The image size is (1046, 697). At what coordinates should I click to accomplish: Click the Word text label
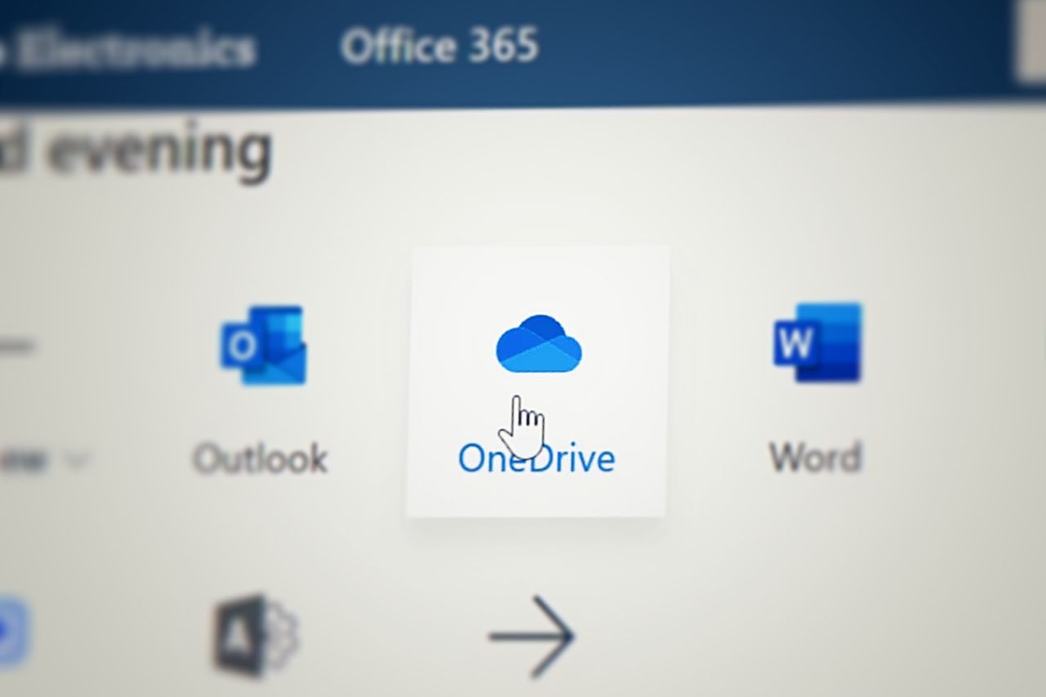(x=816, y=458)
